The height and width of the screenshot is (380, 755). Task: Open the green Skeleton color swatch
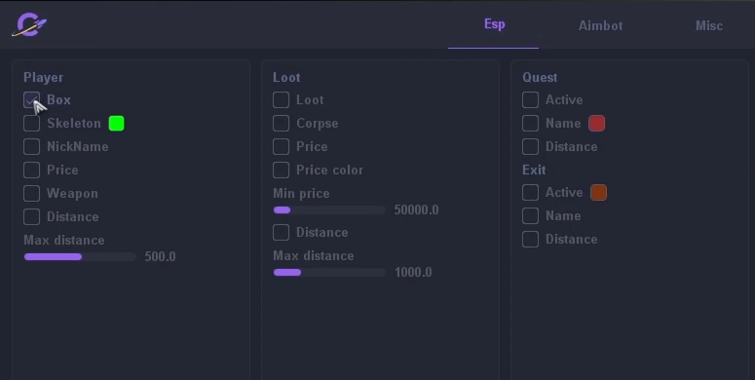click(117, 124)
